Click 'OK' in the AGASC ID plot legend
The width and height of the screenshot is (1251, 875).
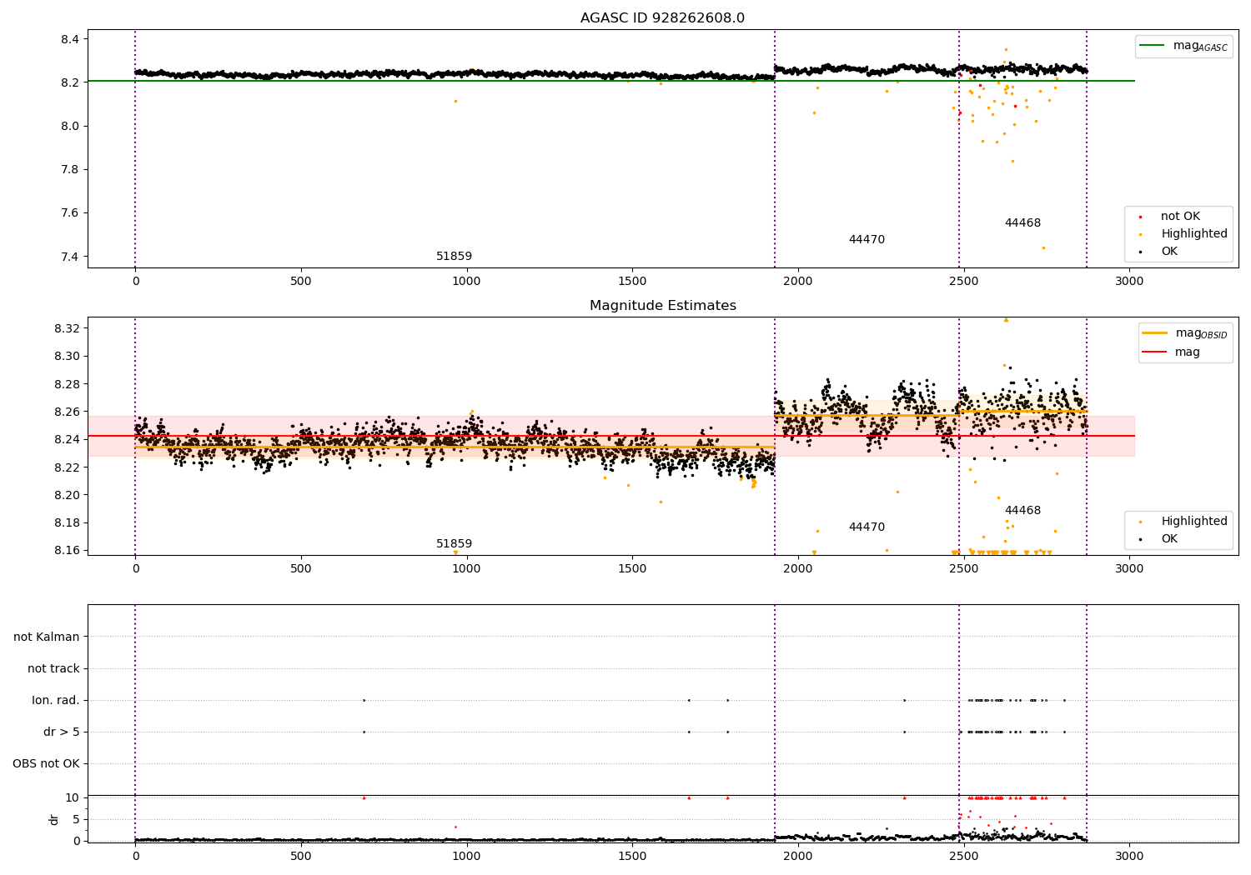[1169, 252]
